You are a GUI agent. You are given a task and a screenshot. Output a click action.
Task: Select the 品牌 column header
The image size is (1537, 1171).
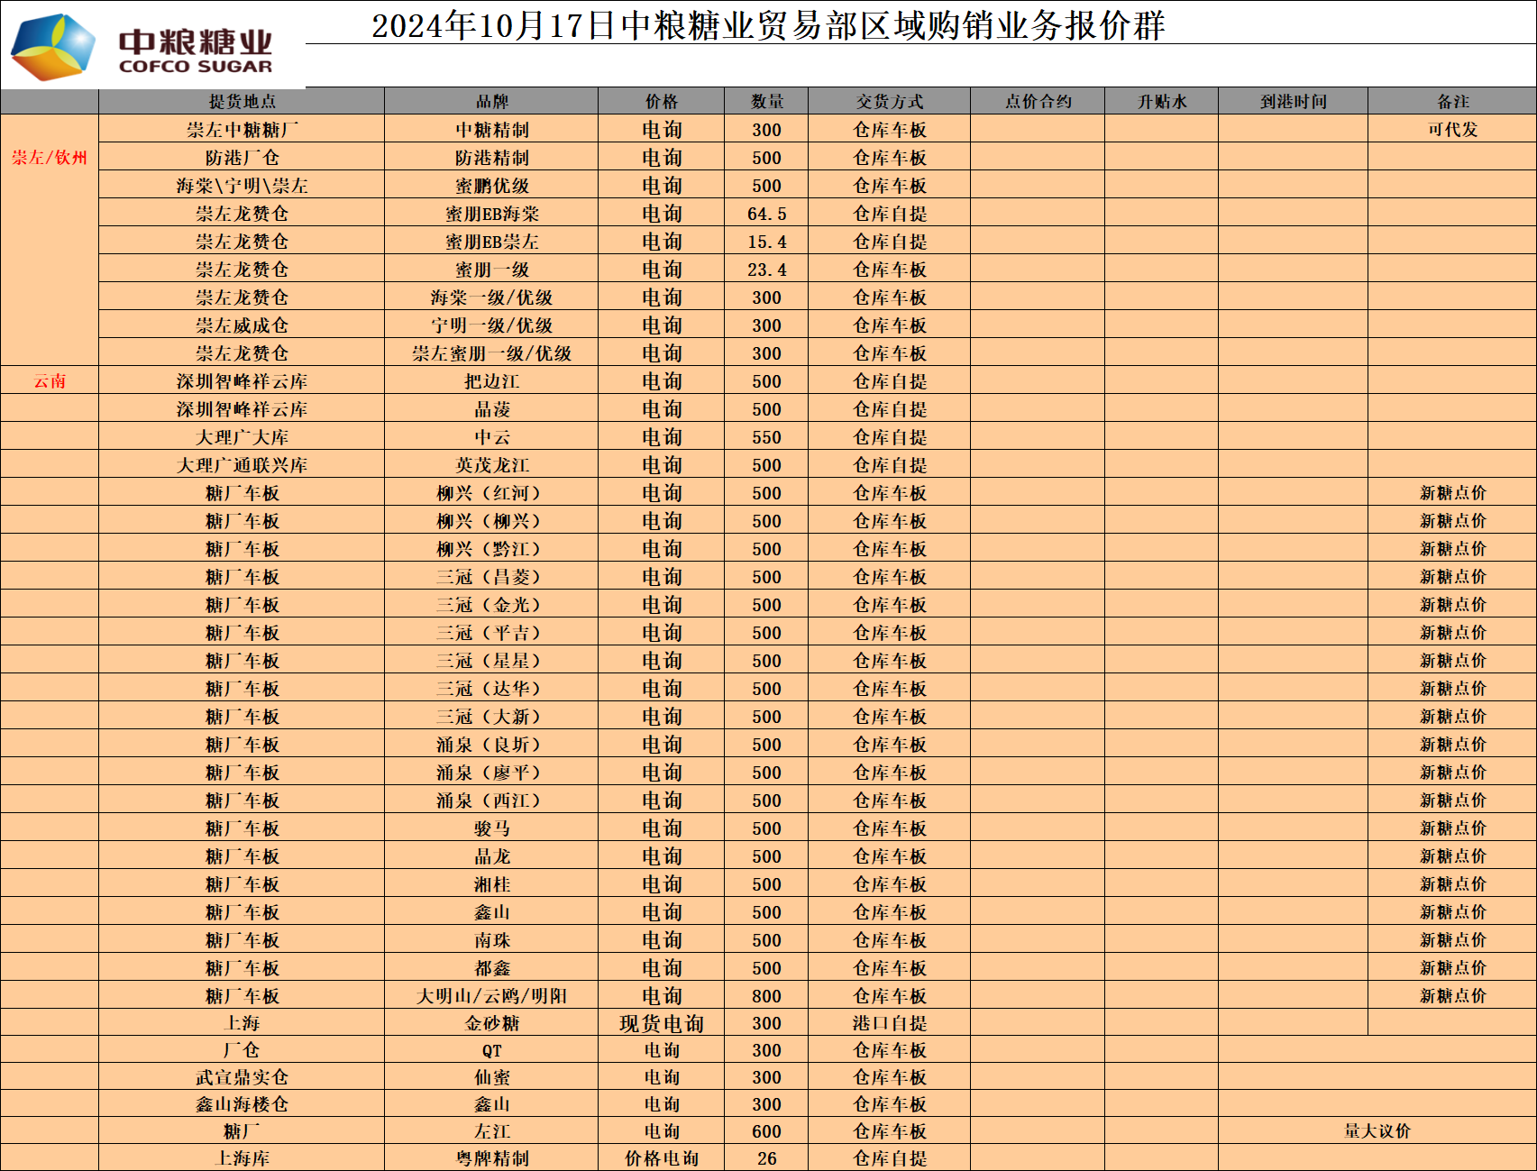[x=491, y=102]
